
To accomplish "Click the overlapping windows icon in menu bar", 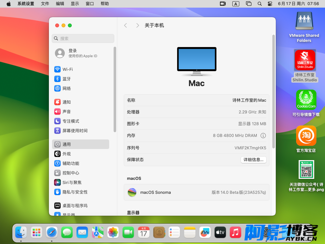I will tap(249, 4).
